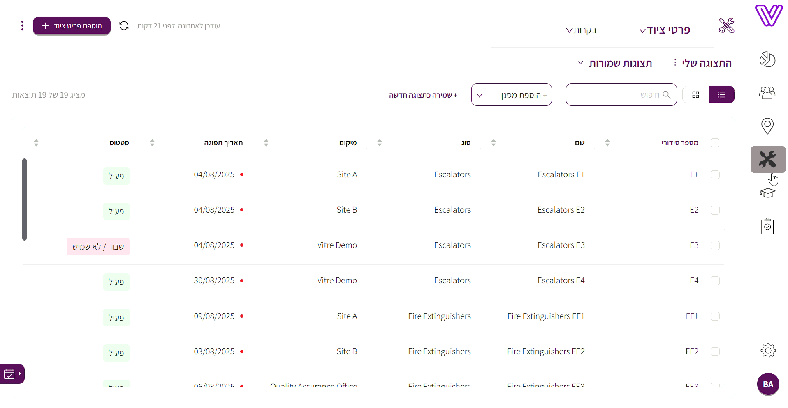This screenshot has height=408, width=788.
Task: Refresh data with the circular arrows icon
Action: 124,26
